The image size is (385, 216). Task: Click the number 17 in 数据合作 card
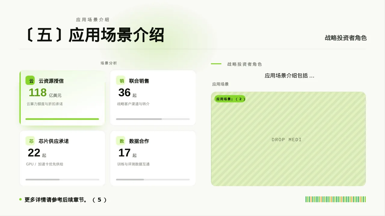125,153
